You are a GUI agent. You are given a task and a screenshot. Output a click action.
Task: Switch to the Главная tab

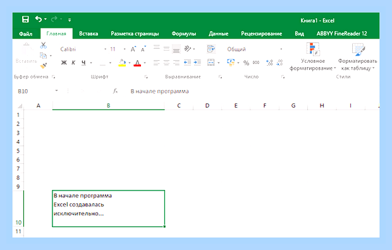click(x=56, y=34)
